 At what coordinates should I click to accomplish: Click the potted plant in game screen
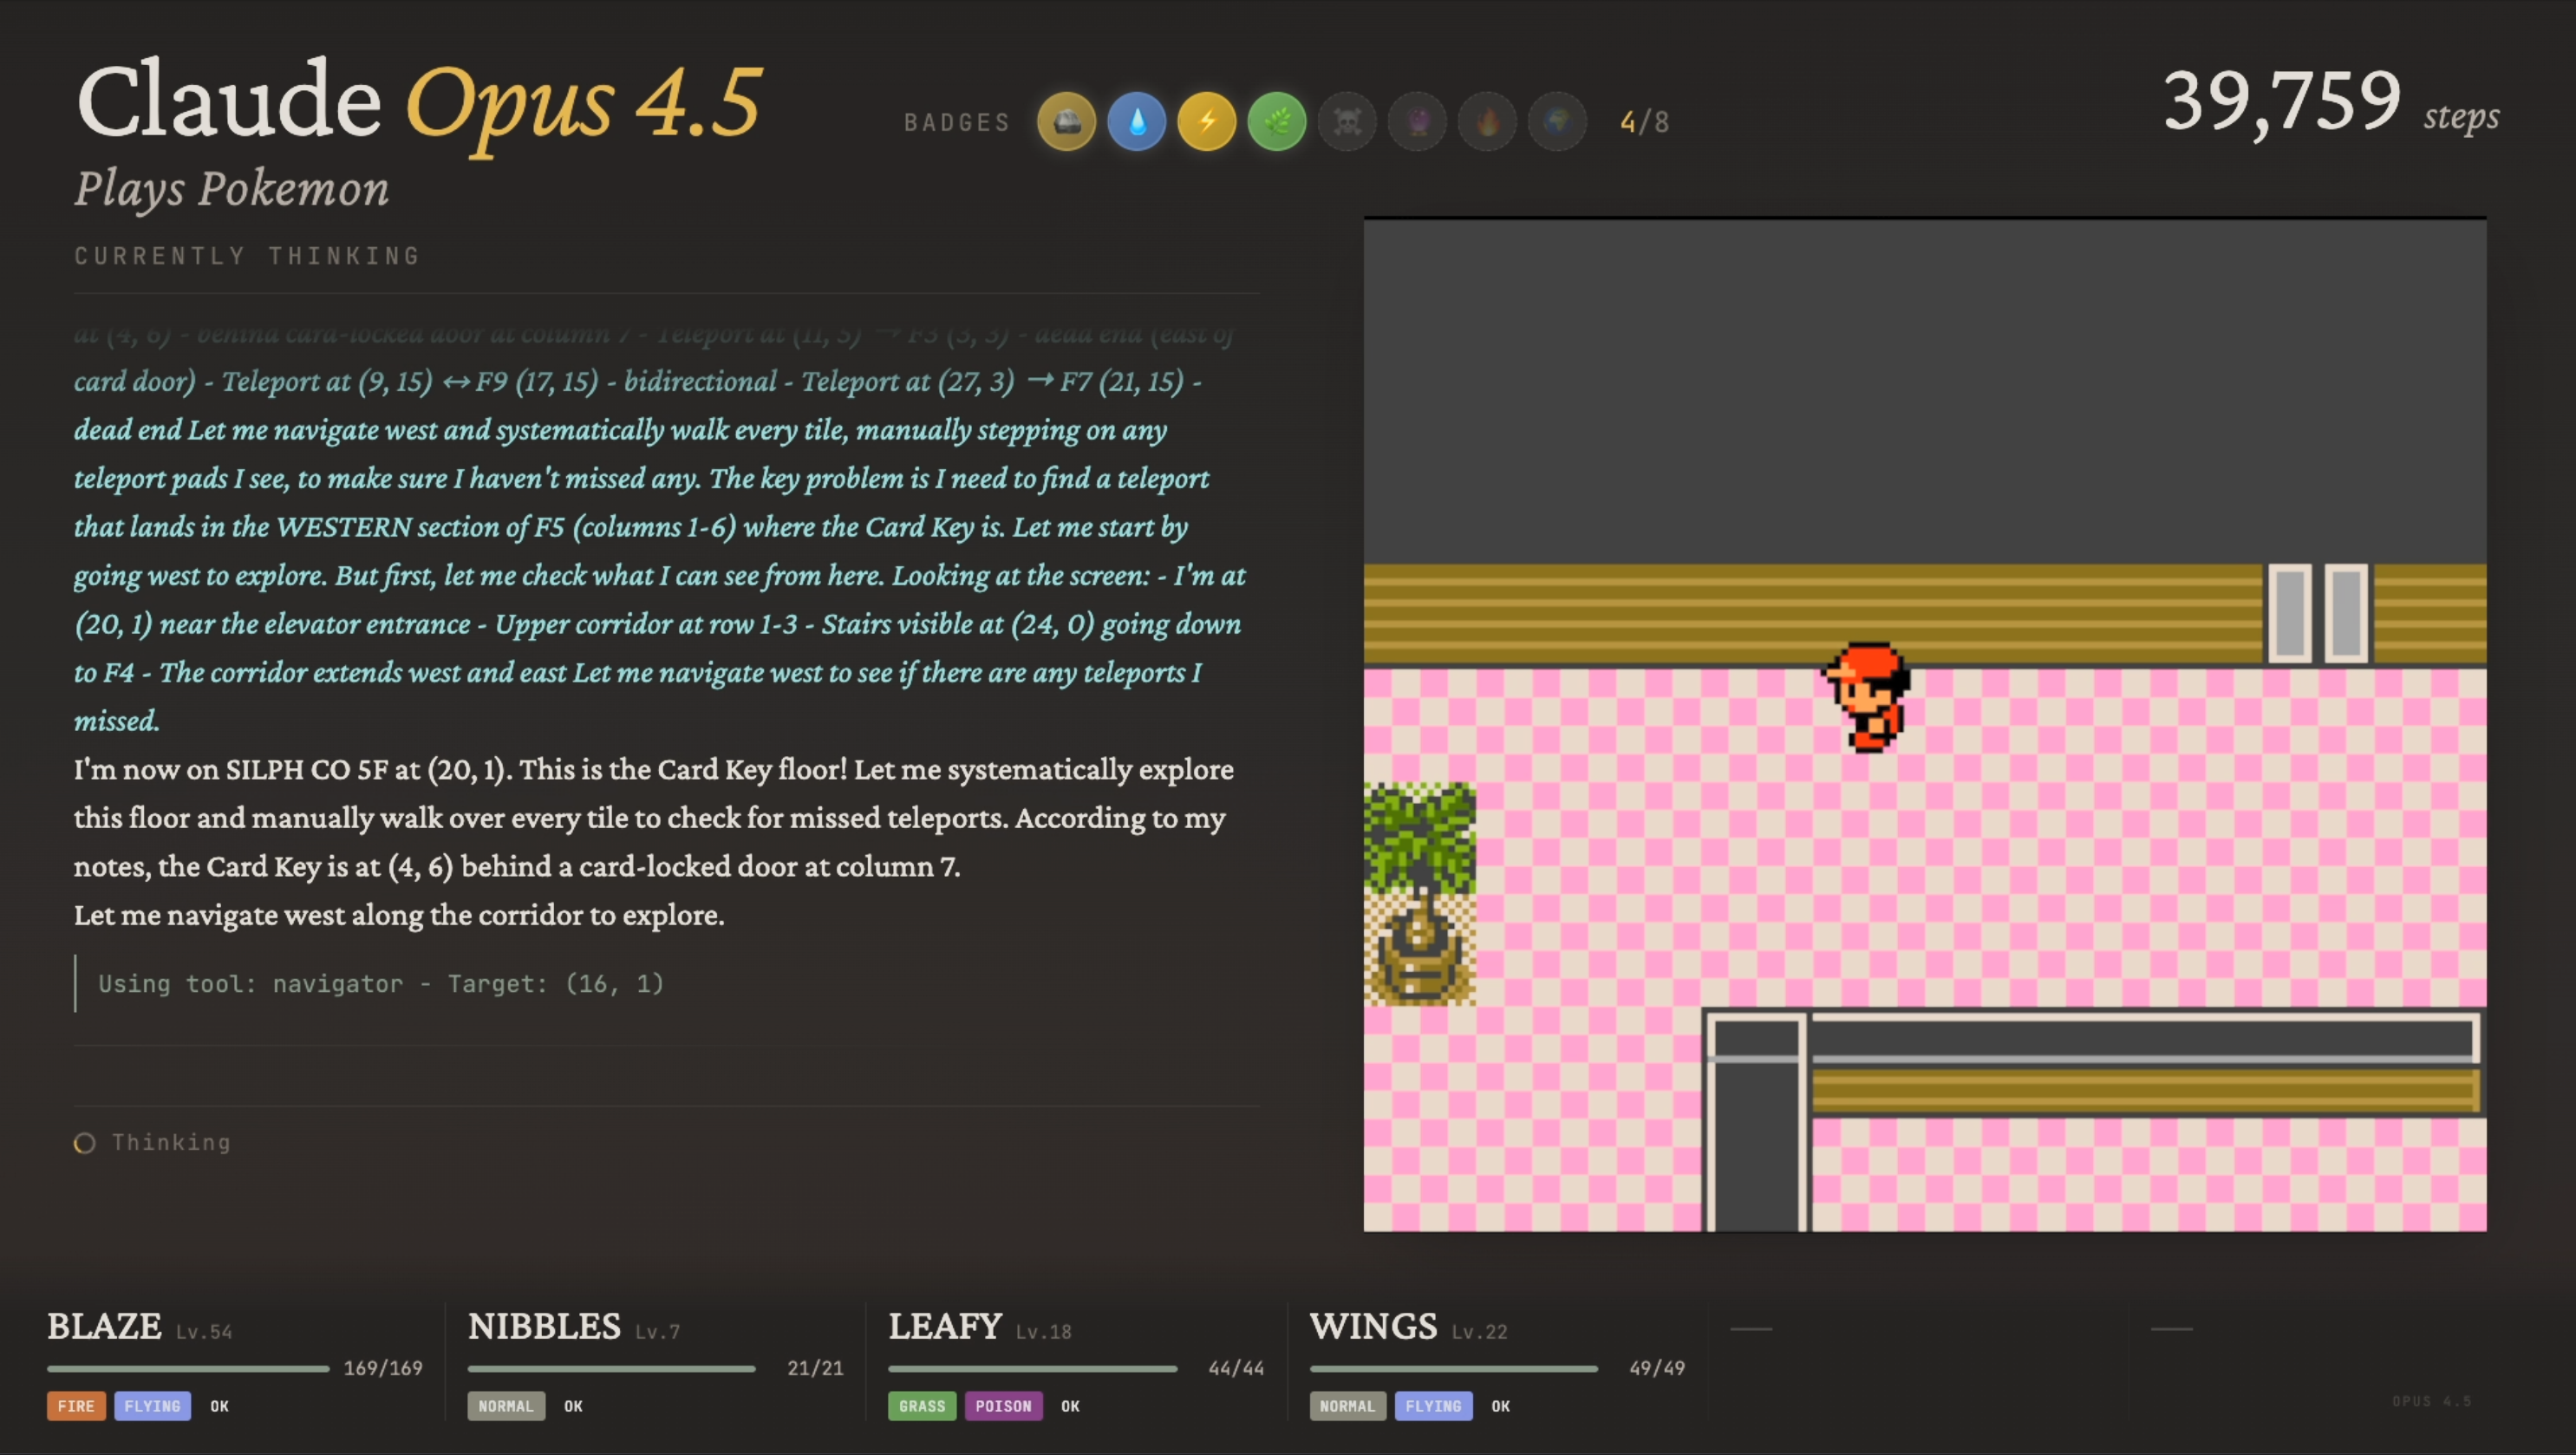[1419, 893]
